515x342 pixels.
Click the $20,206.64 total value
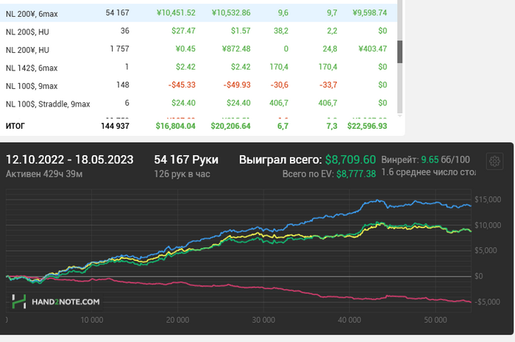coord(230,126)
